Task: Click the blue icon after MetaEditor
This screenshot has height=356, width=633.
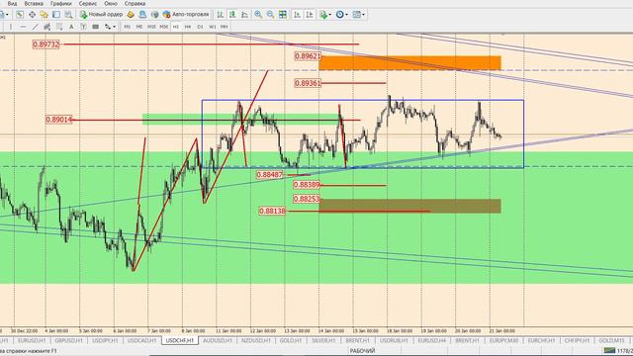Action: (x=142, y=15)
